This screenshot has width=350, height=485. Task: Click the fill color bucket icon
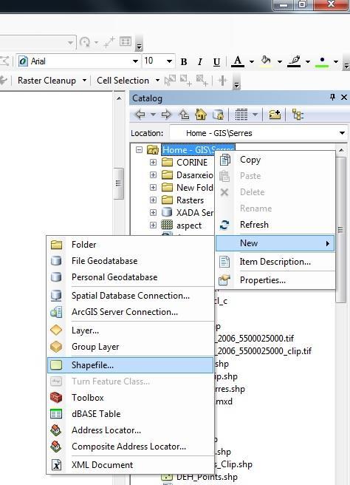pos(266,61)
